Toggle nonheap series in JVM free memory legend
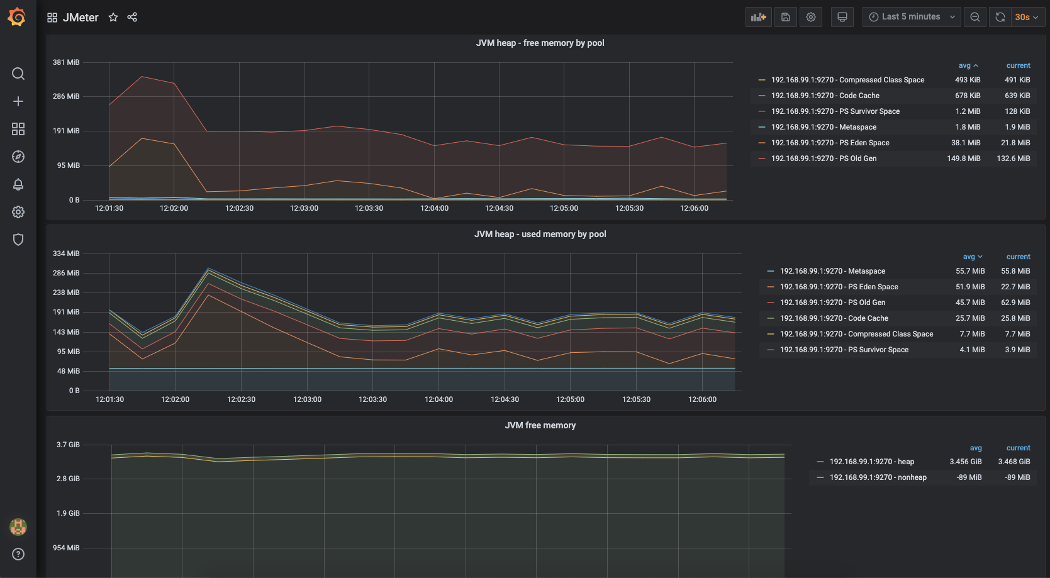The image size is (1050, 578). 878,477
